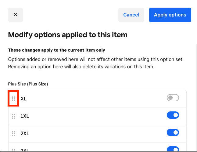This screenshot has width=197, height=152.
Task: Click the 3XL row drag handle
Action: click(x=13, y=150)
